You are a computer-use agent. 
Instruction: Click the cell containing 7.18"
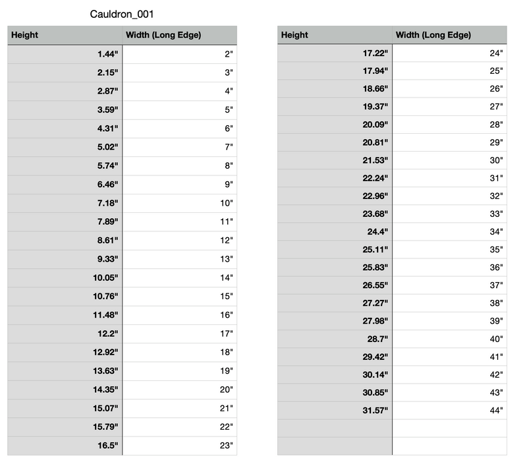(x=65, y=204)
